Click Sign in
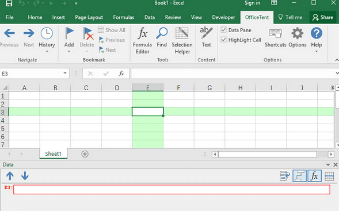The image size is (339, 211). (x=252, y=3)
